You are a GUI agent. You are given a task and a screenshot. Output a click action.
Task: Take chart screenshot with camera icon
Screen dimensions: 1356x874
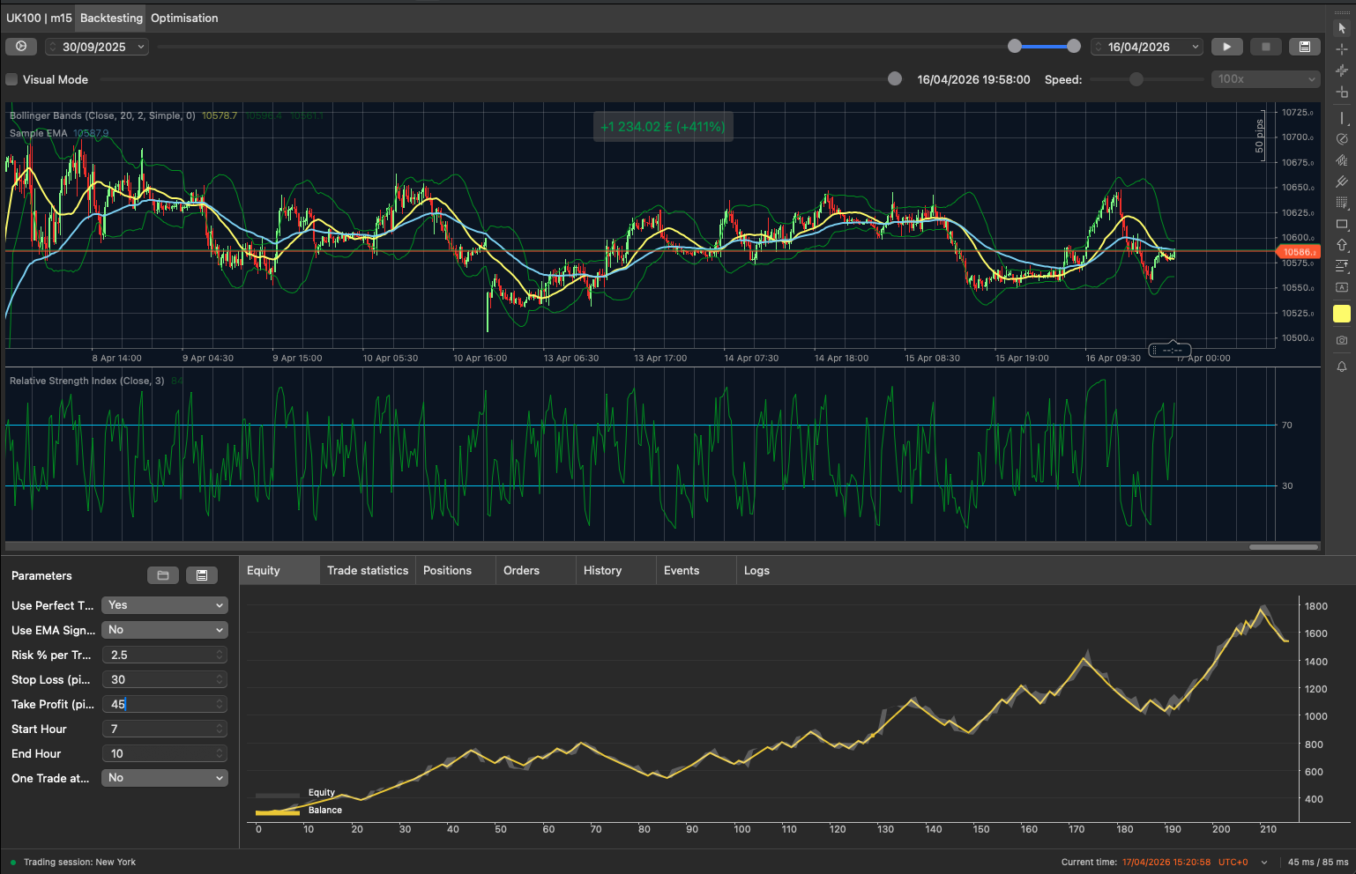tap(1342, 340)
